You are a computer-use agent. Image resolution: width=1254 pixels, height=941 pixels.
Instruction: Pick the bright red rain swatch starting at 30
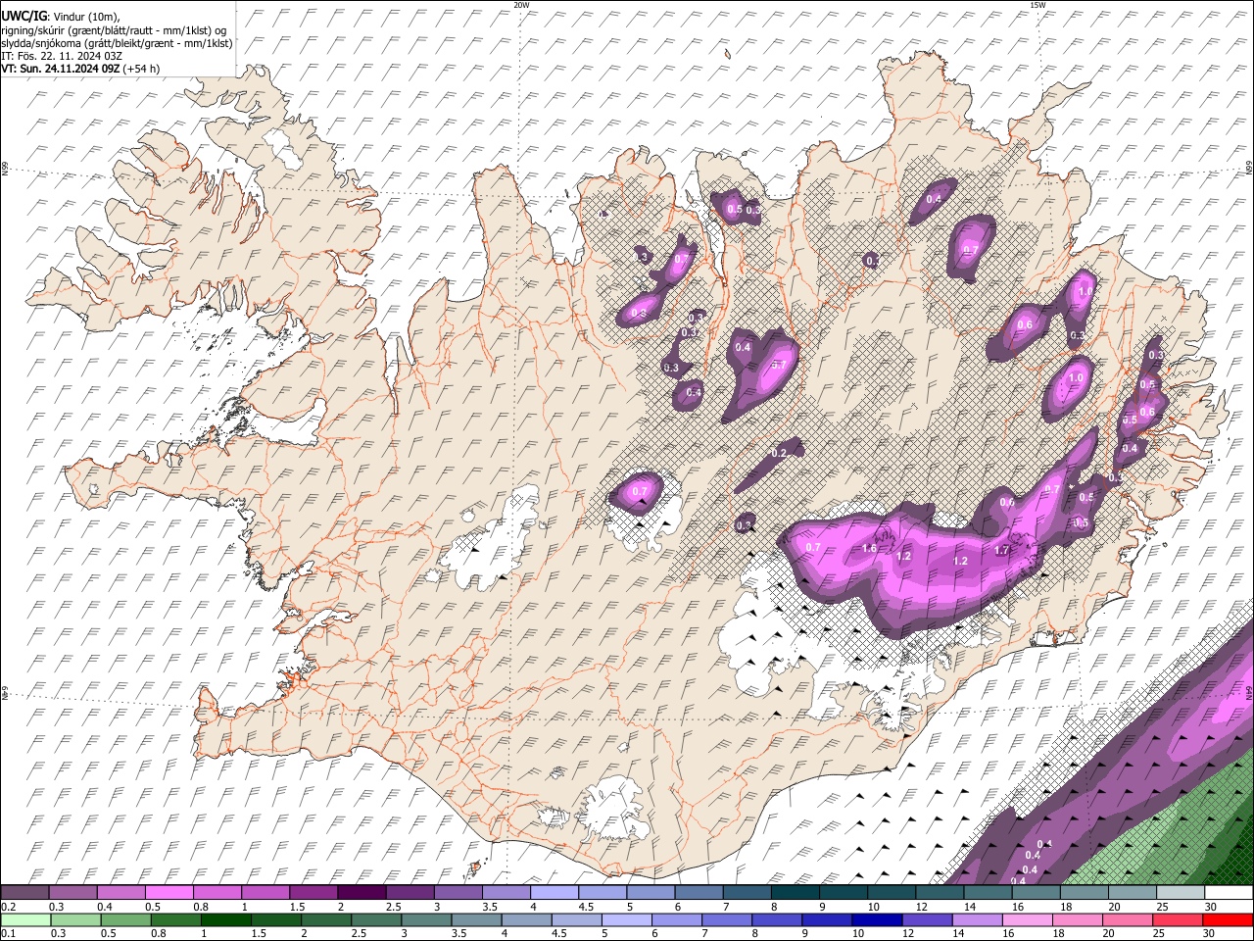(1228, 919)
